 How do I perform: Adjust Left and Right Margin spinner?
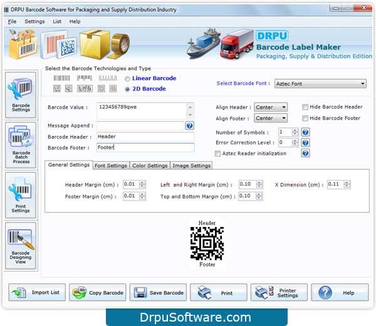[259, 184]
